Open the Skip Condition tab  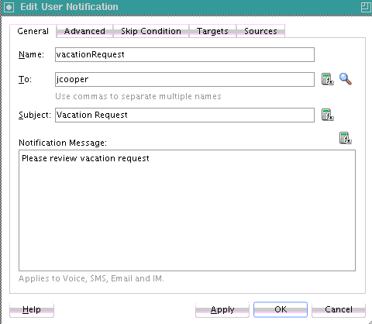pos(151,31)
